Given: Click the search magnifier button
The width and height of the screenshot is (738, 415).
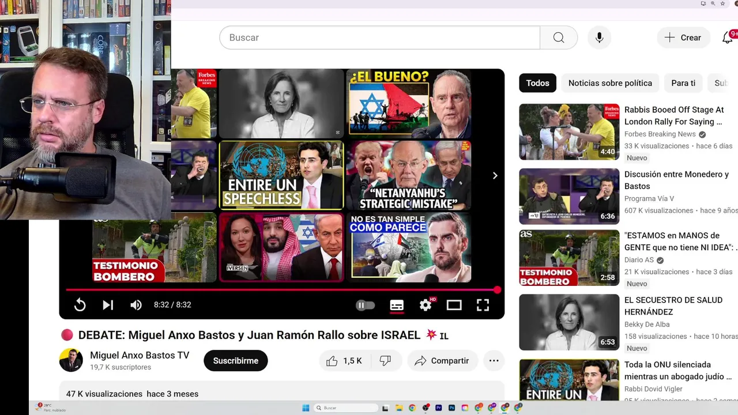Looking at the screenshot, I should coord(559,37).
